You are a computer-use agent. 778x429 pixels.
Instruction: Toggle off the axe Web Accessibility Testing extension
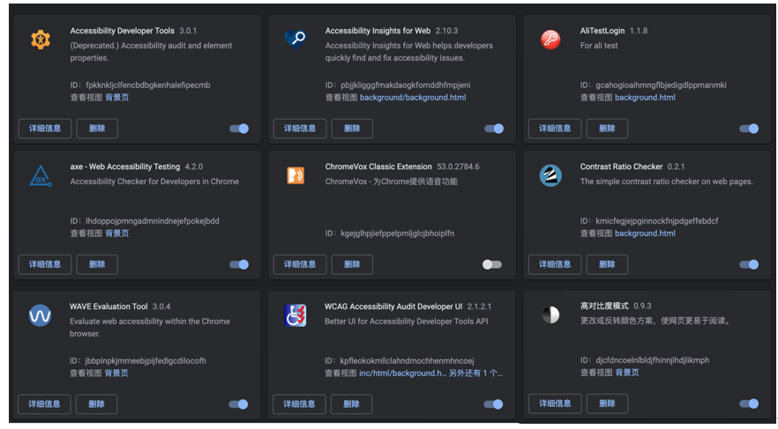239,264
